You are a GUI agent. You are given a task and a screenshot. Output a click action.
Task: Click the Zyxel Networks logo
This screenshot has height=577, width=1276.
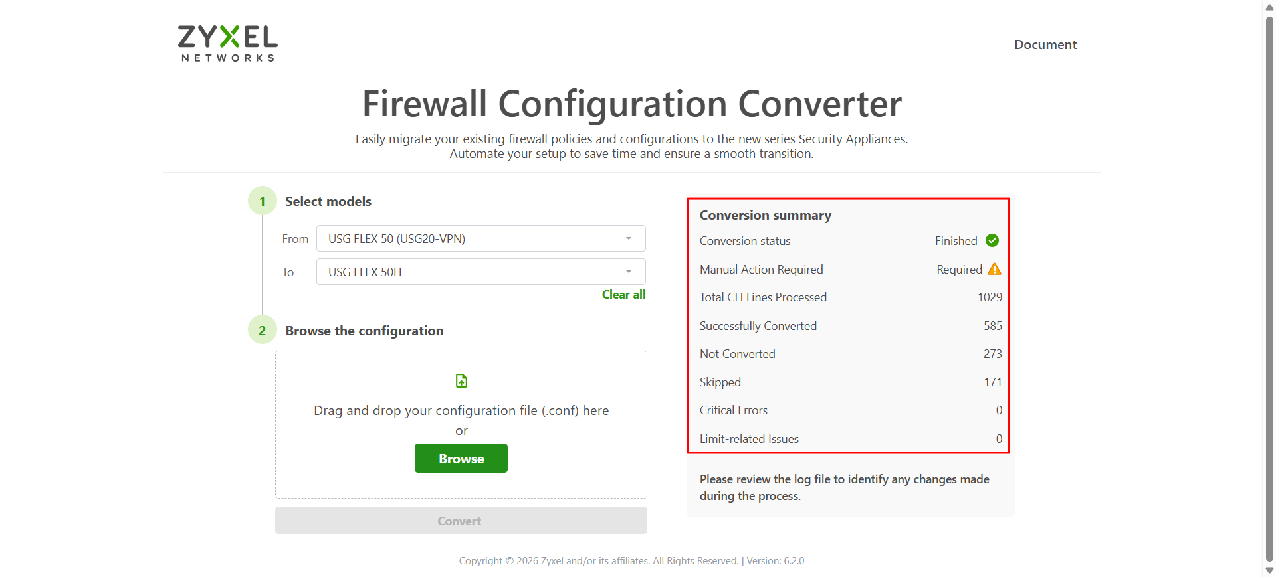tap(227, 44)
